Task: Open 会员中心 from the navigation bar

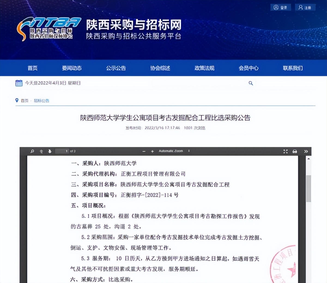Action: (248, 68)
